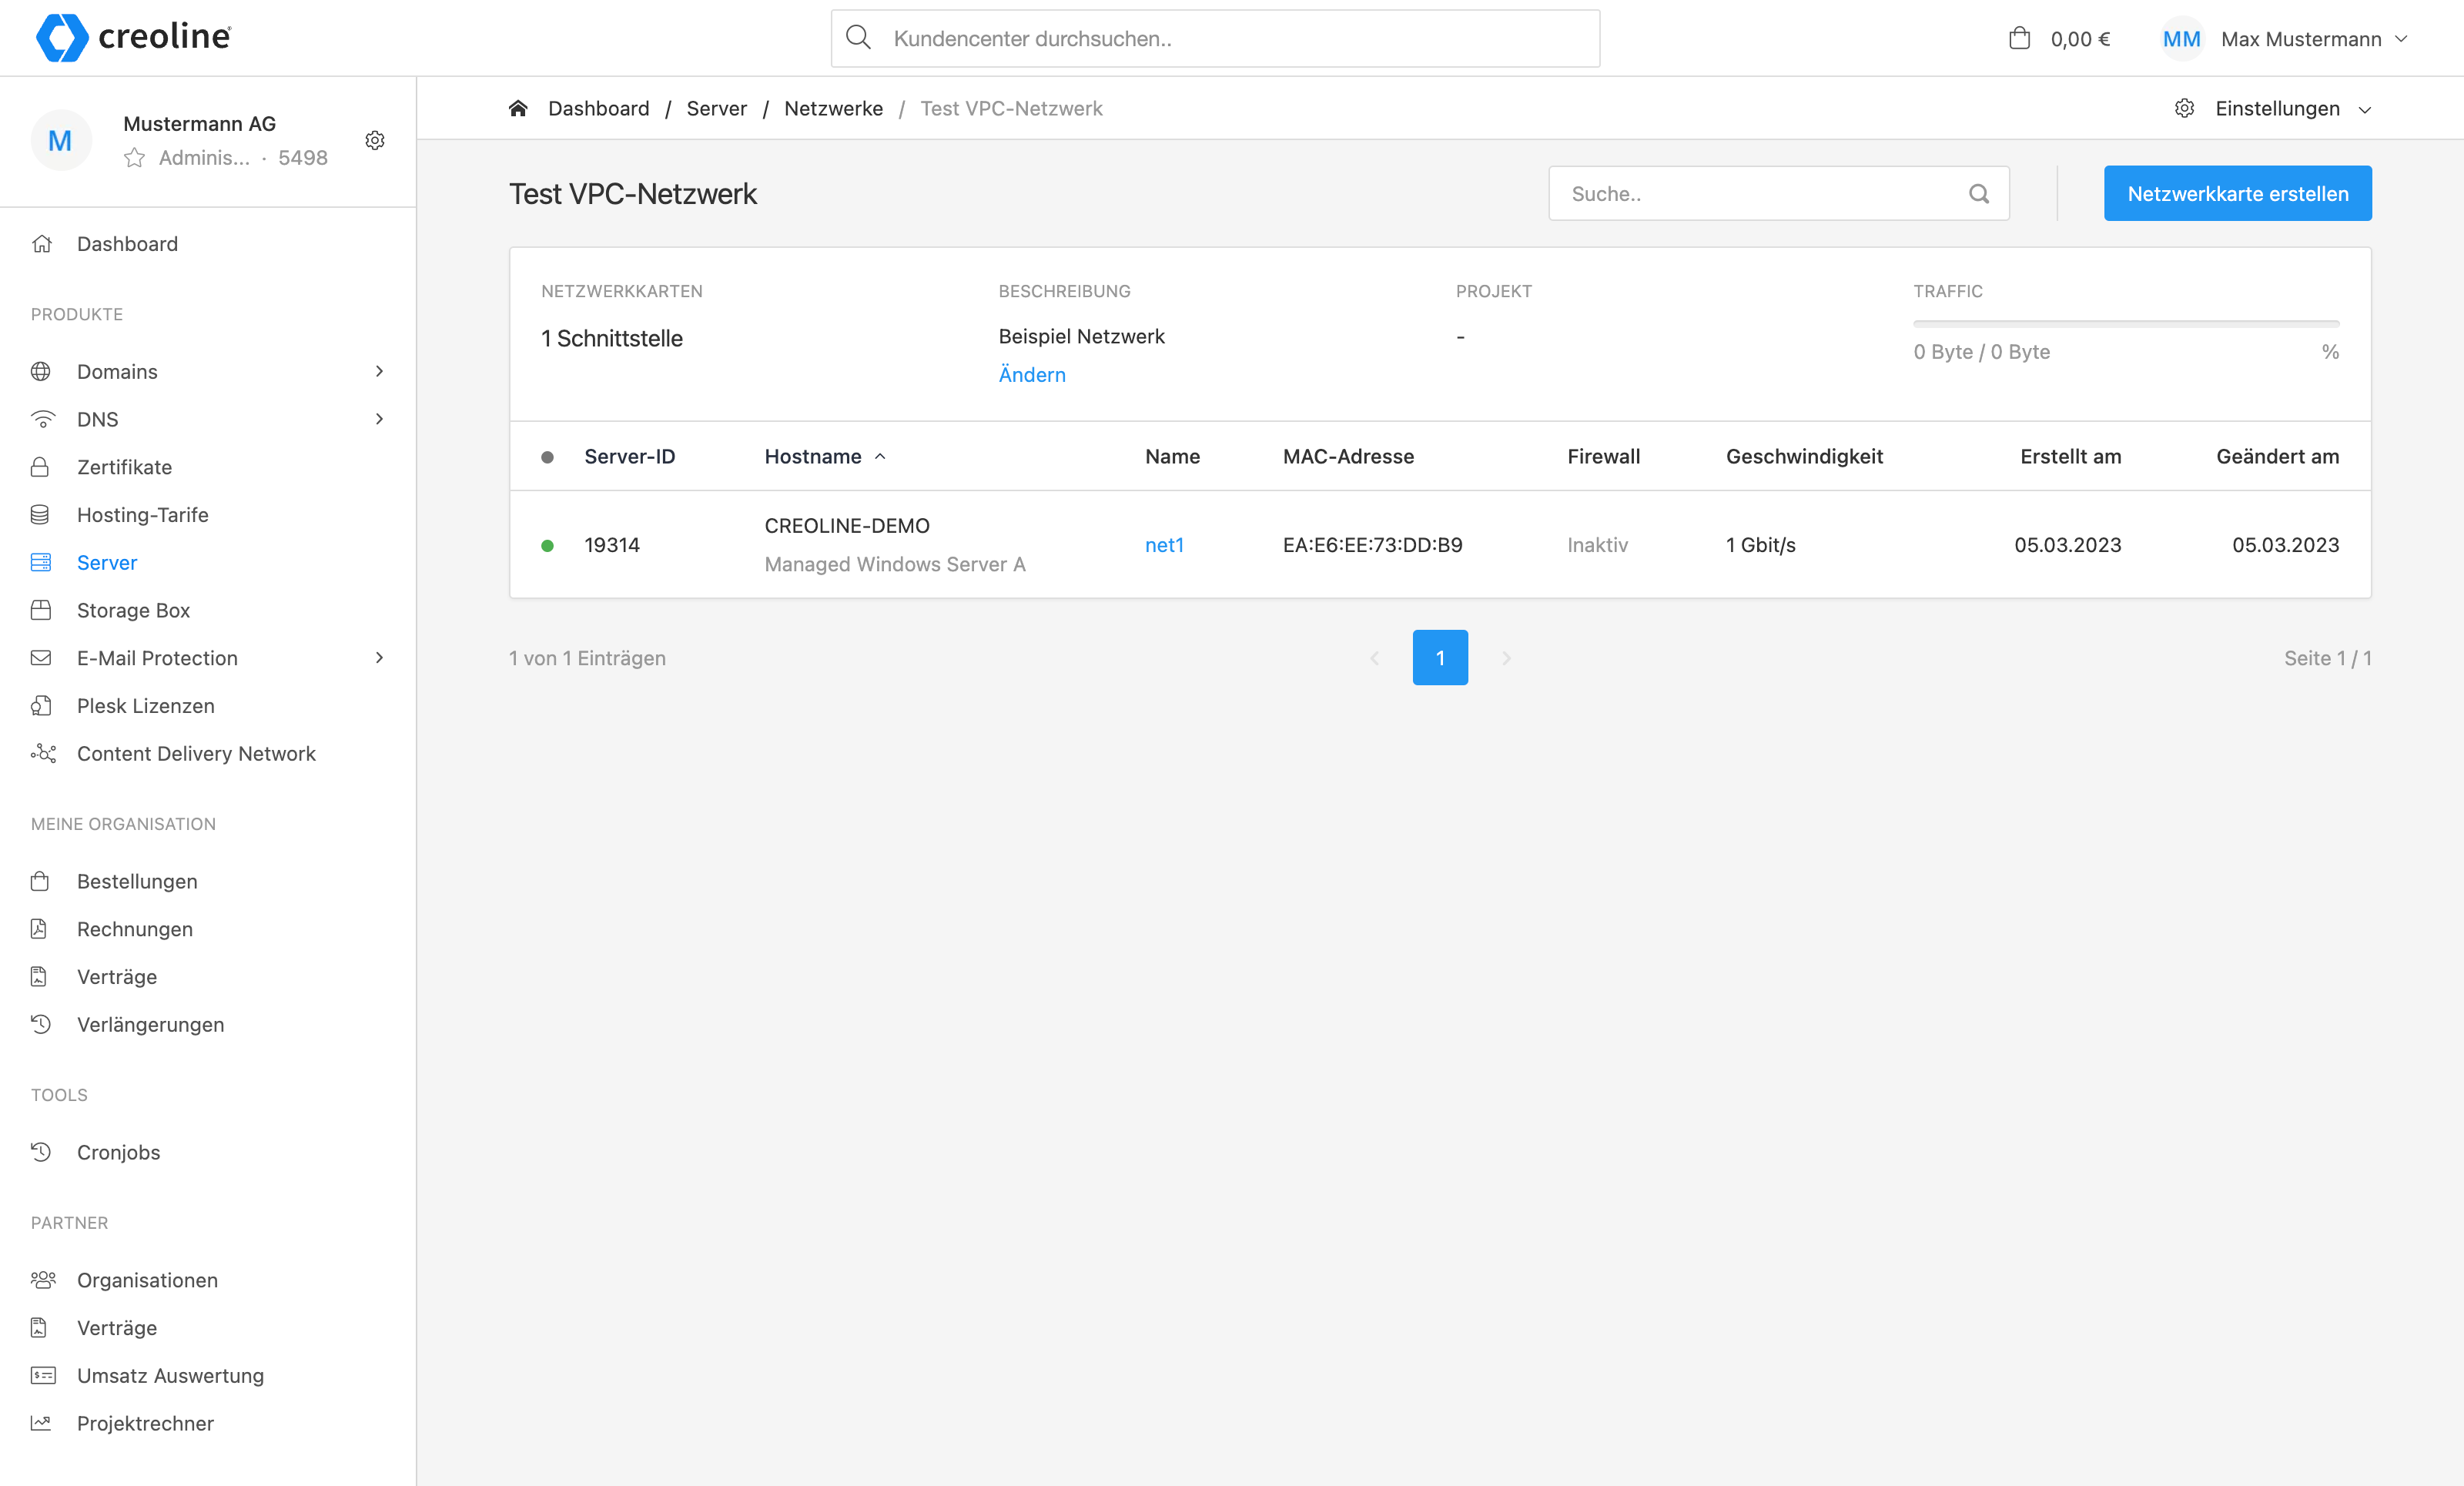Click Dashboard in the breadcrumb

[598, 108]
